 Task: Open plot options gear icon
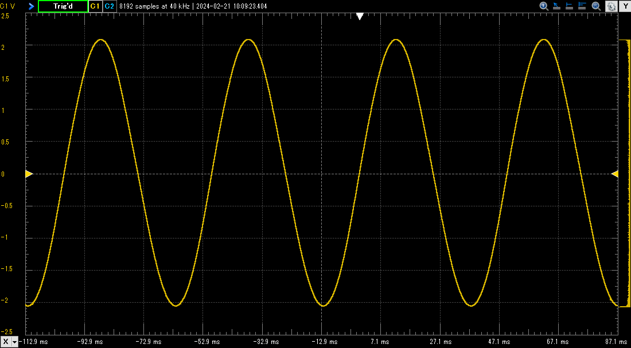coord(611,6)
